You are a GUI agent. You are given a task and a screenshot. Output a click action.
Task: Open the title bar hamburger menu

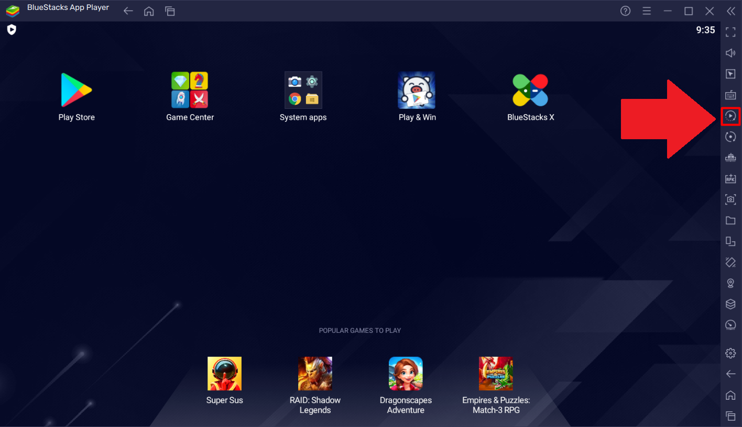click(647, 11)
